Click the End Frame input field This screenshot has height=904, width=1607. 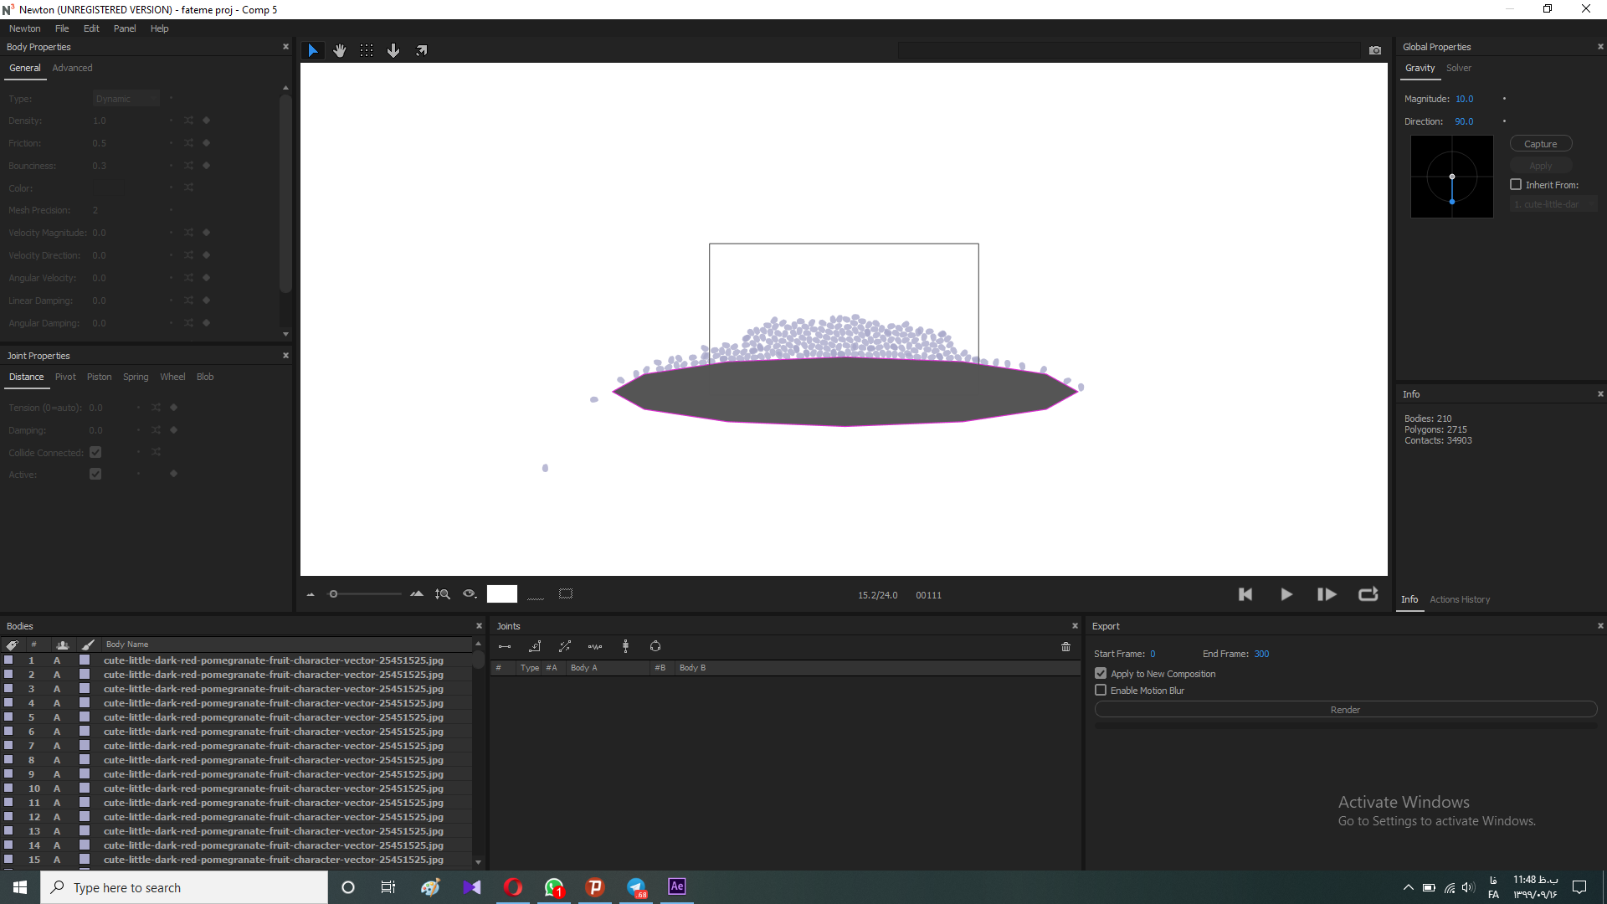pos(1261,654)
